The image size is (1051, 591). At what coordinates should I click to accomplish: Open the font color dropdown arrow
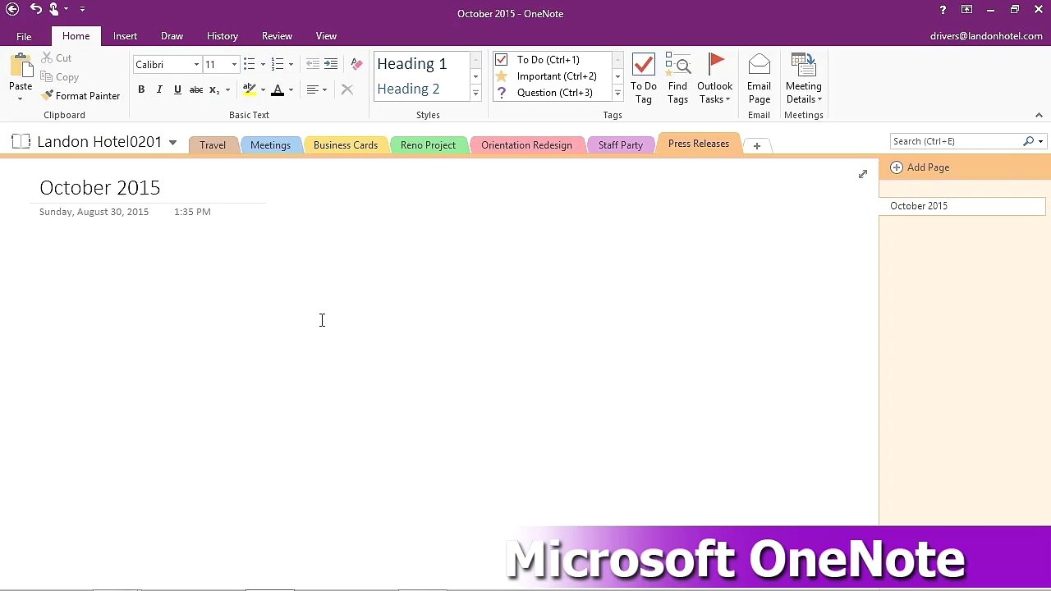291,89
